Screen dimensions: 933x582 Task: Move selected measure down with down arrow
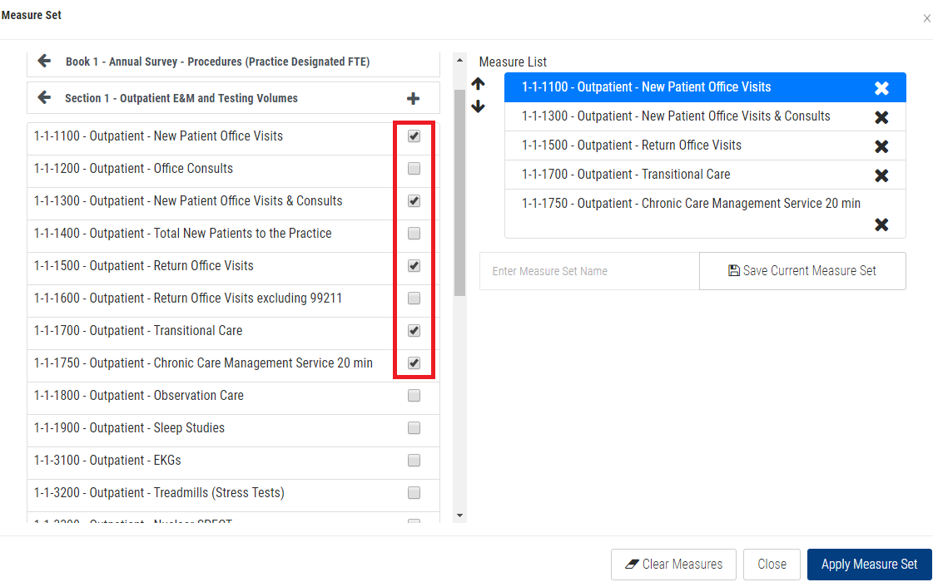coord(478,106)
